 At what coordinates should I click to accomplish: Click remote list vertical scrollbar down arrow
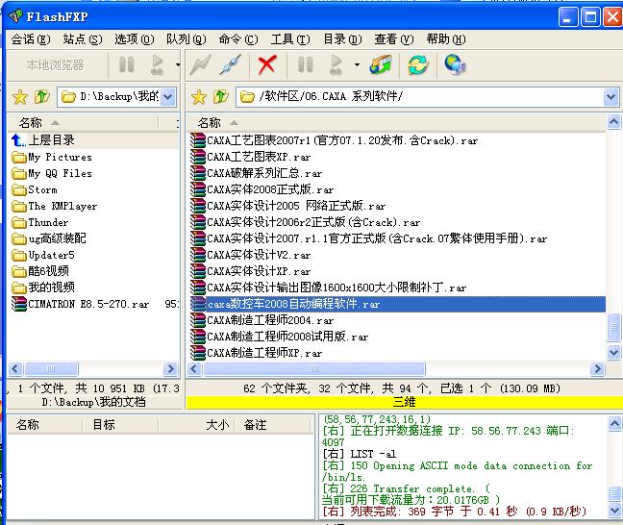(x=613, y=352)
